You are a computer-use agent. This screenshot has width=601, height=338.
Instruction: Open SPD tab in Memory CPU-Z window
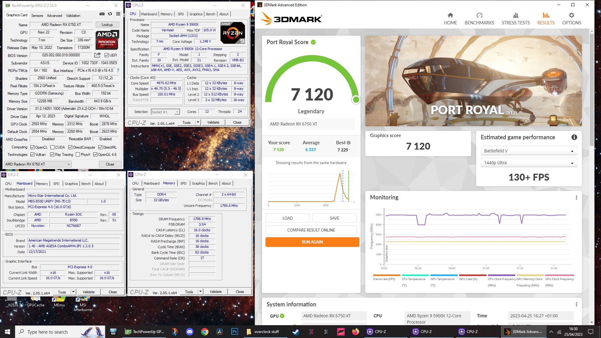pos(183,183)
